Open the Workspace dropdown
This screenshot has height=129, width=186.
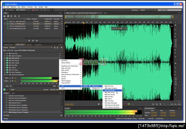pyautogui.click(x=148, y=10)
